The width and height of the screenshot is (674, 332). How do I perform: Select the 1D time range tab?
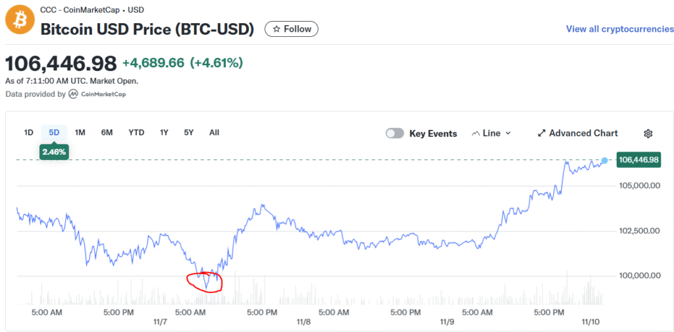pos(29,132)
